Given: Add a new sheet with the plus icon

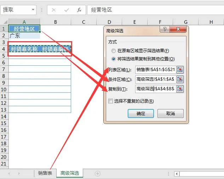Looking at the screenshot, I should click(x=98, y=174).
